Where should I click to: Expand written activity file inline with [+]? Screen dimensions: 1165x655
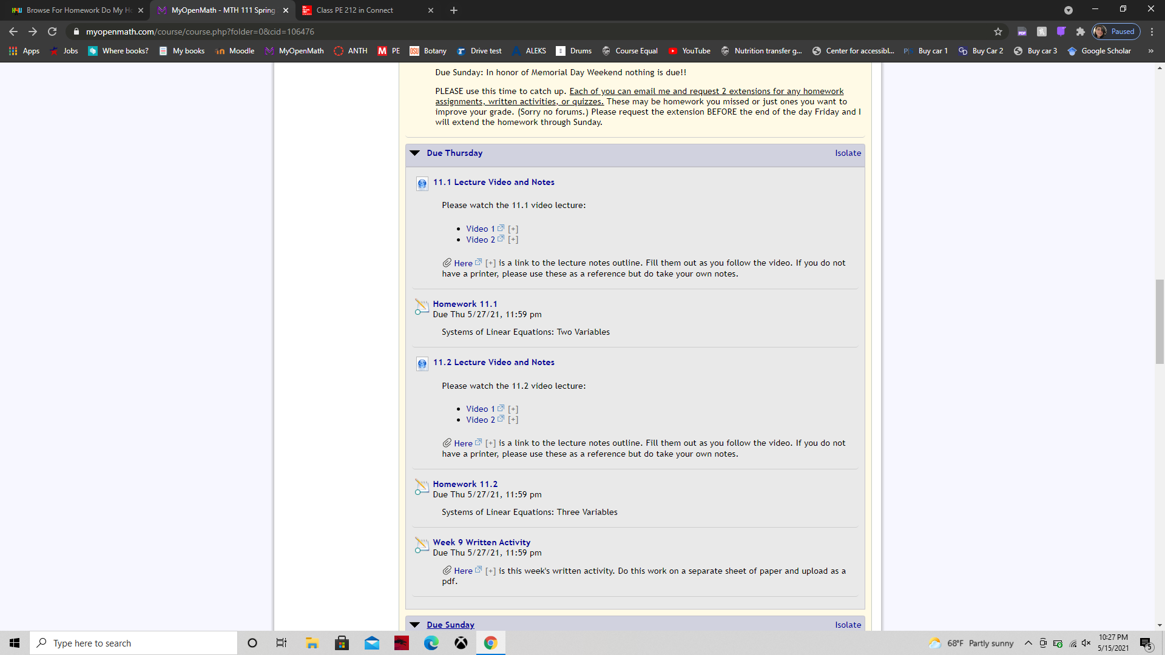pos(490,571)
